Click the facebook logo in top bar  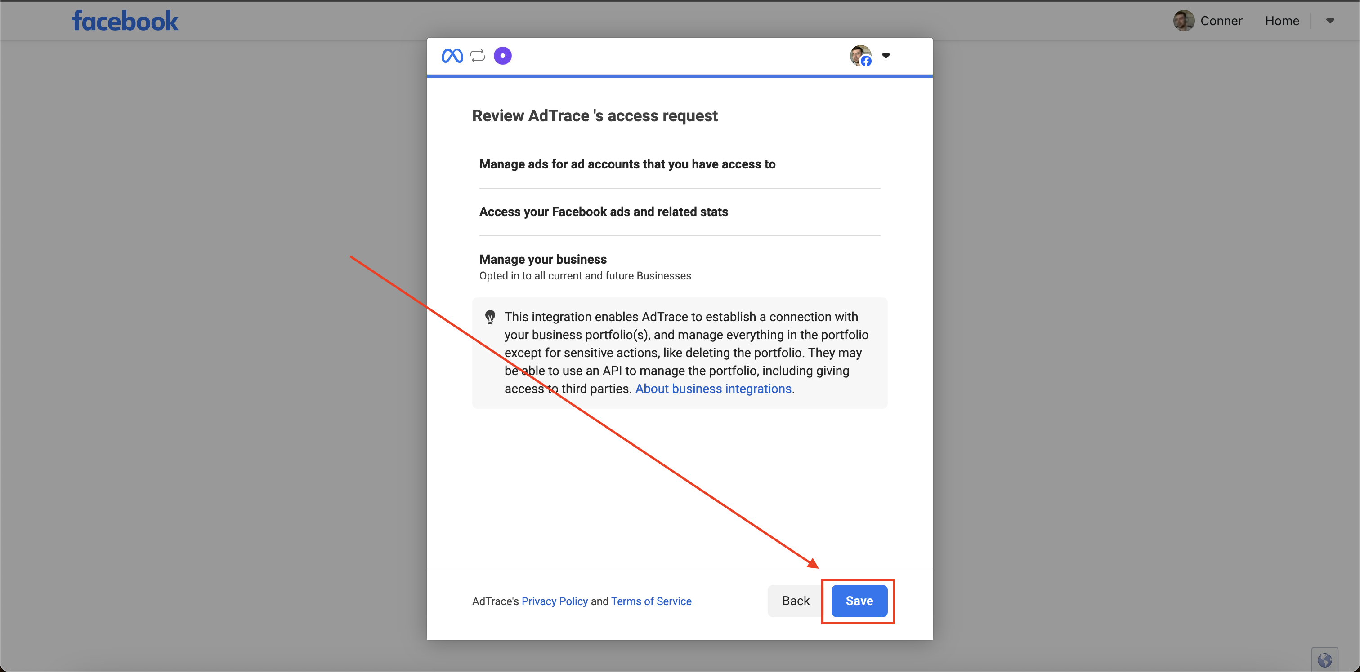point(125,21)
